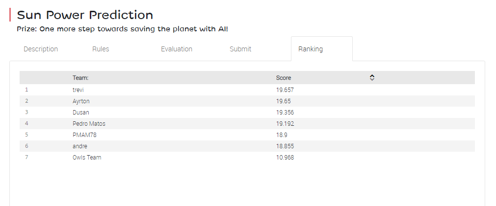Click the score sort arrows icon
Screen dimensions: 496x206
[372, 78]
